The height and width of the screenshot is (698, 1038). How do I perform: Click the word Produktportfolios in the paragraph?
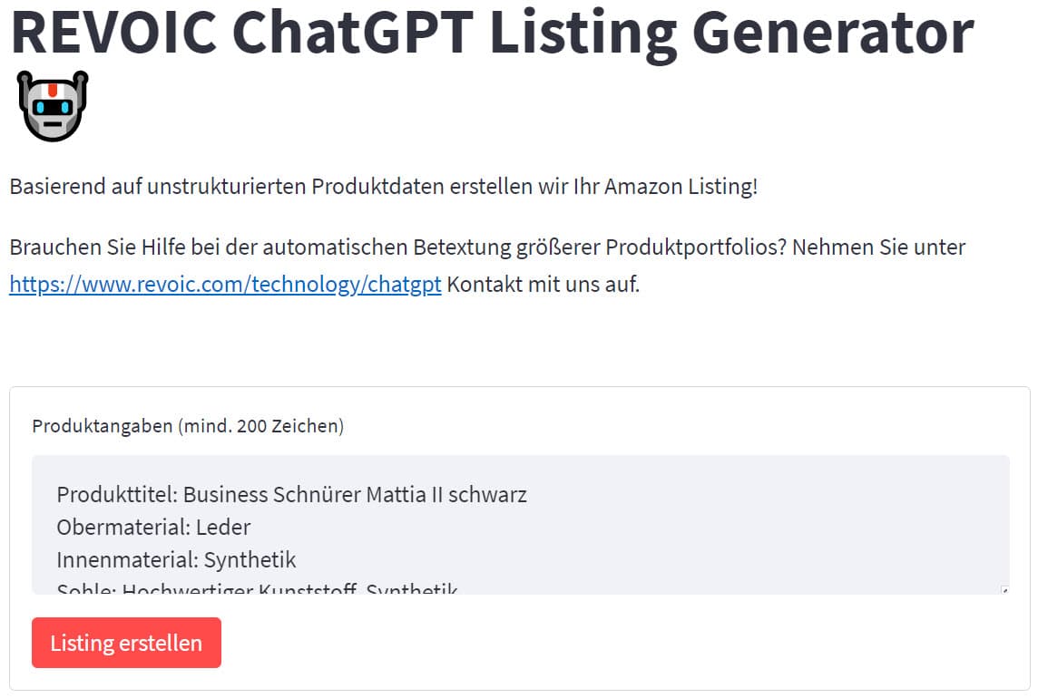pyautogui.click(x=696, y=247)
